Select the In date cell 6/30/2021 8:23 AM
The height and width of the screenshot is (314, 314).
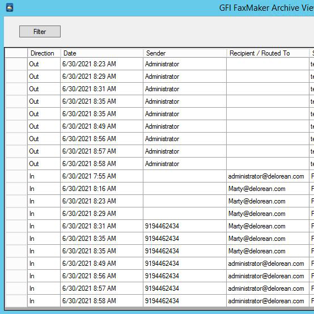tap(101, 201)
